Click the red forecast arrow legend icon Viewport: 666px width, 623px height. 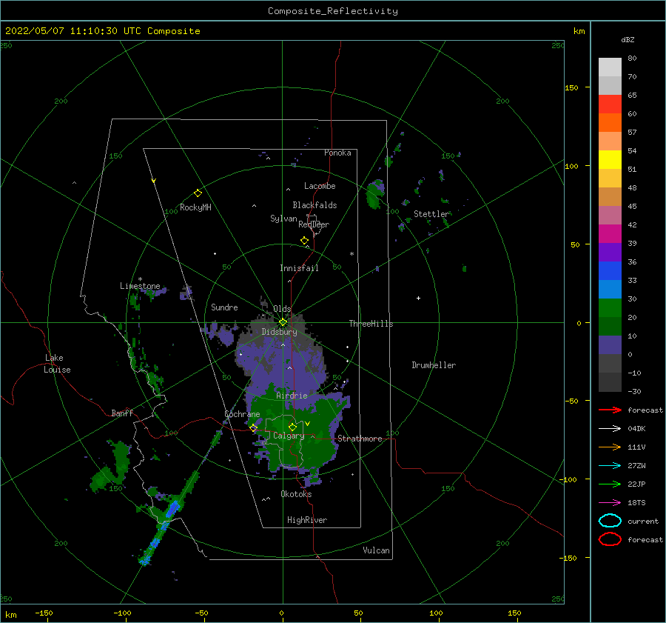point(610,410)
